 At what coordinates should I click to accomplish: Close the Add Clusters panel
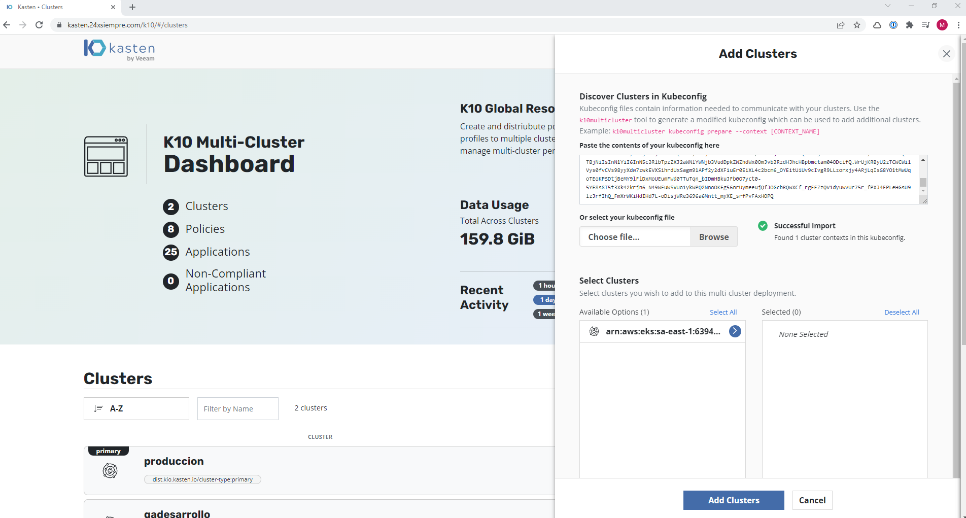coord(946,54)
